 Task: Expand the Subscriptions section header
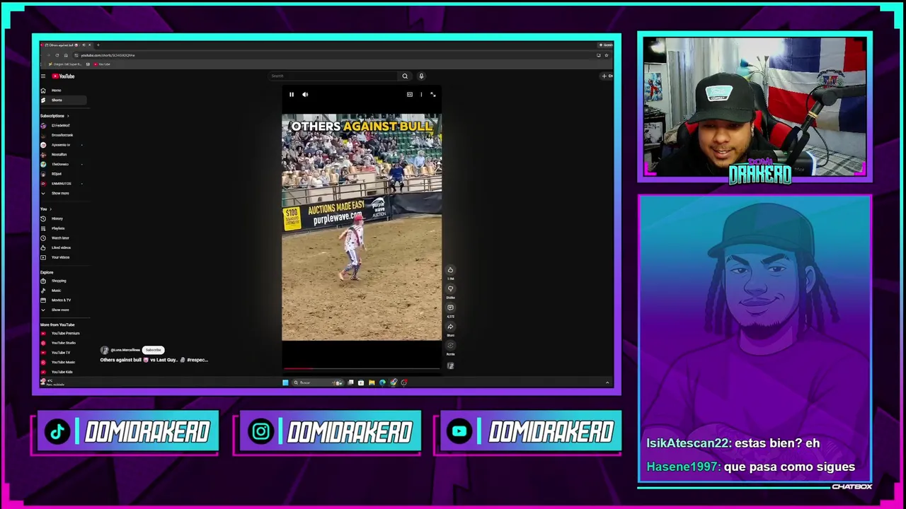click(x=53, y=116)
